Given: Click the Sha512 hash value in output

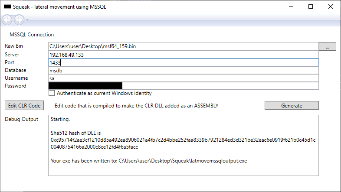Looking at the screenshot, I should [x=182, y=144].
